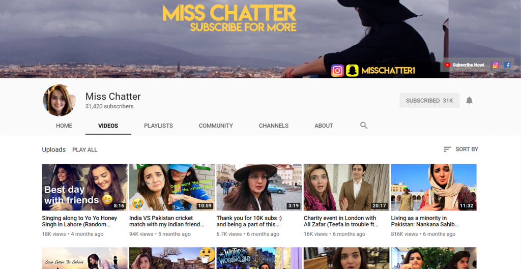
Task: Play the Best day with friends thumbnail
Action: click(x=85, y=187)
